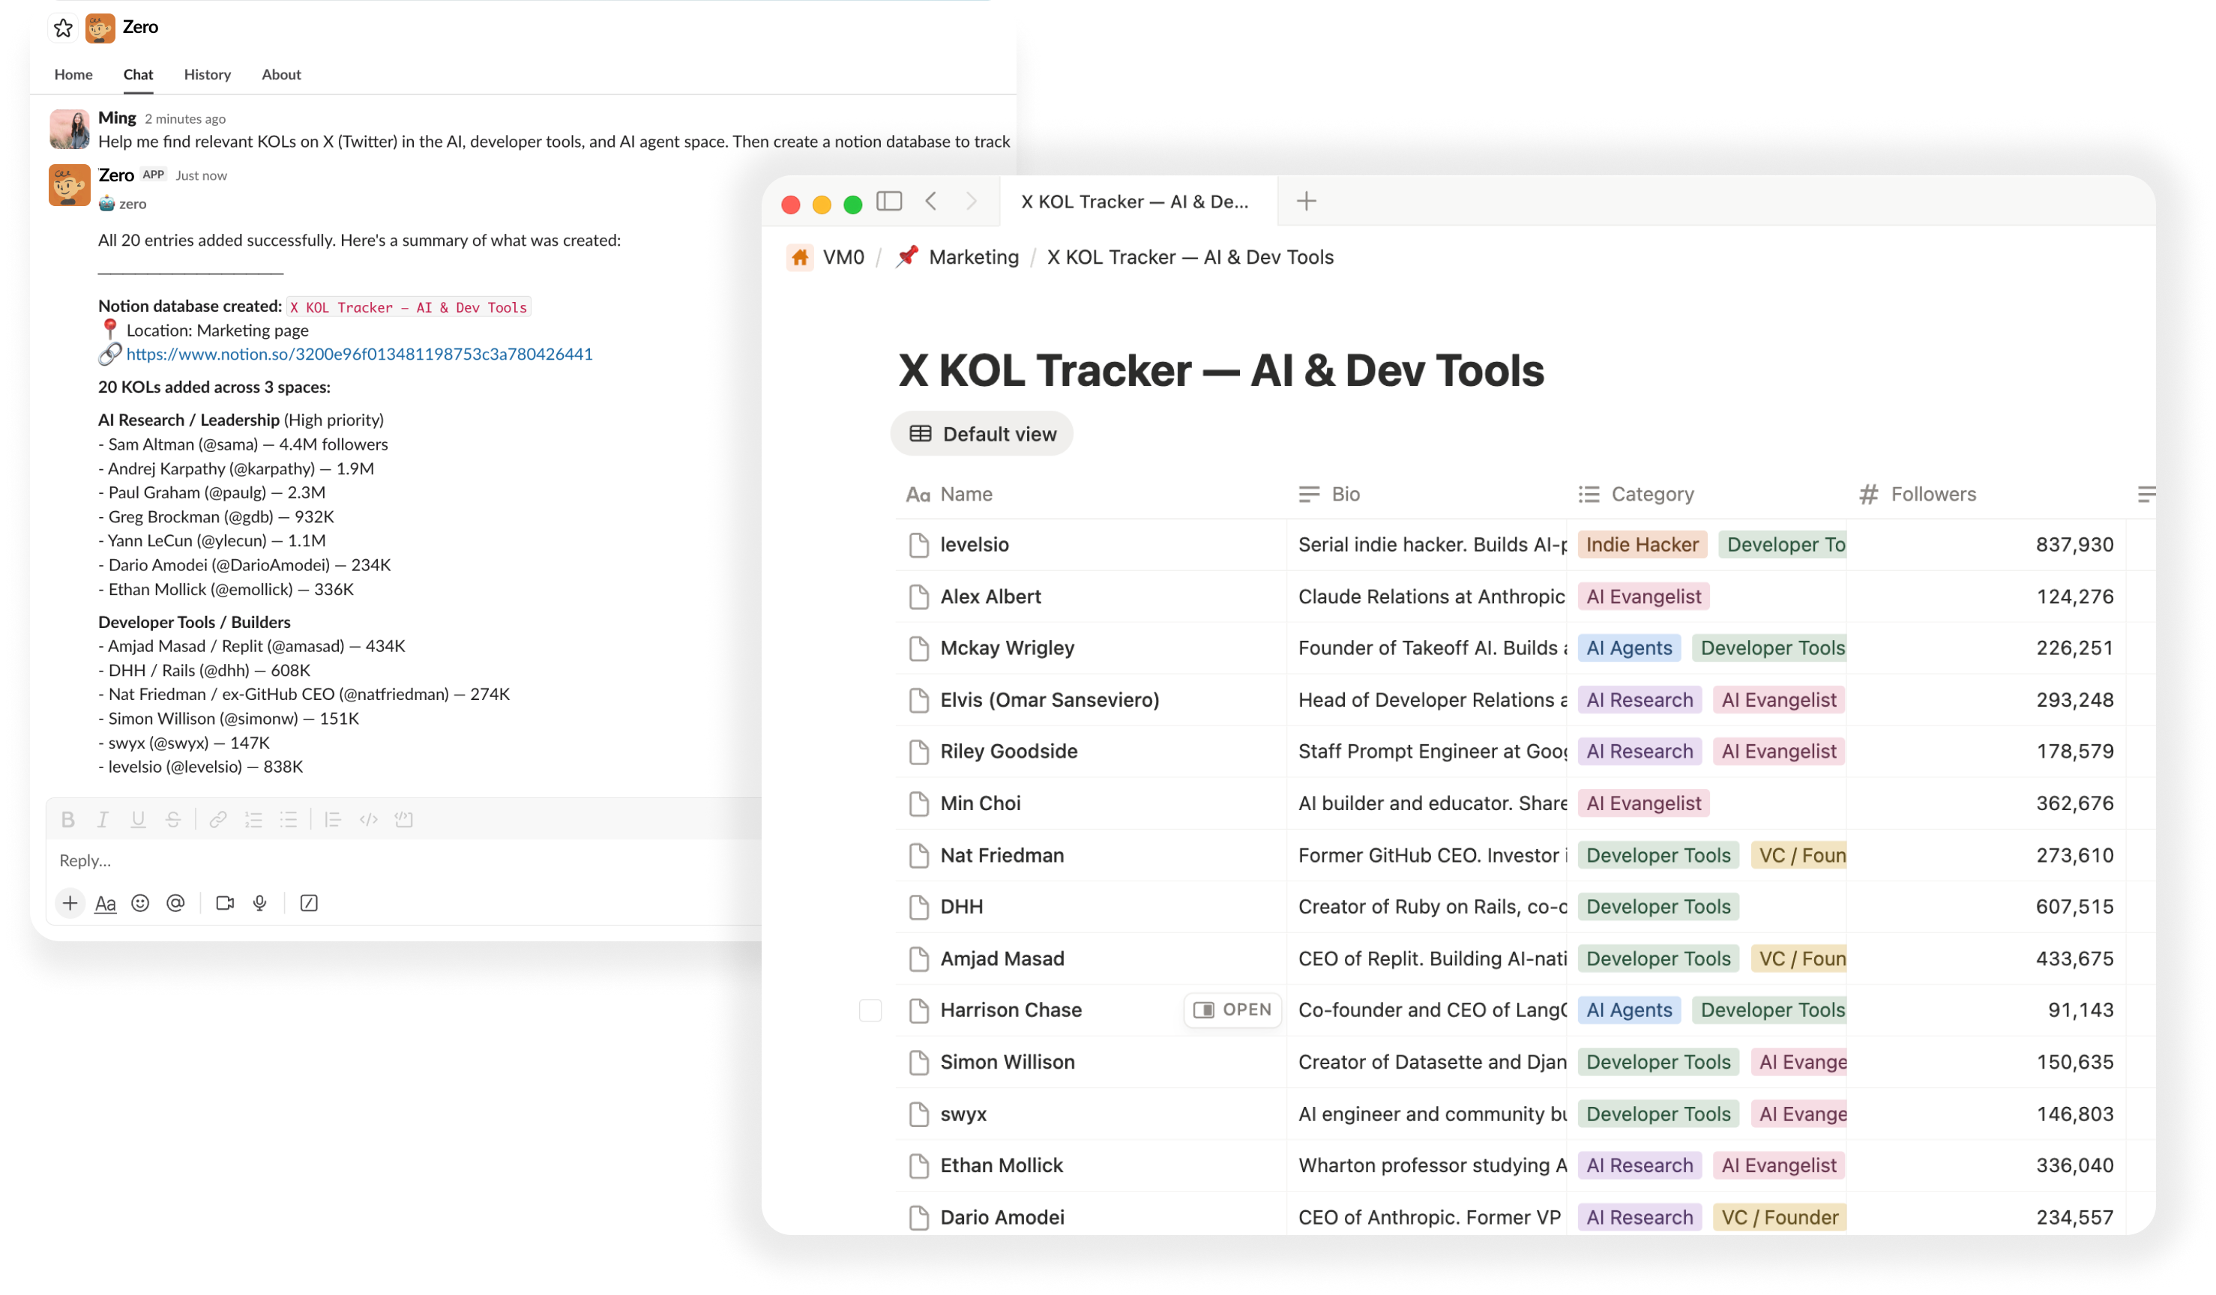Switch to the Chat tab in Zero

[138, 75]
